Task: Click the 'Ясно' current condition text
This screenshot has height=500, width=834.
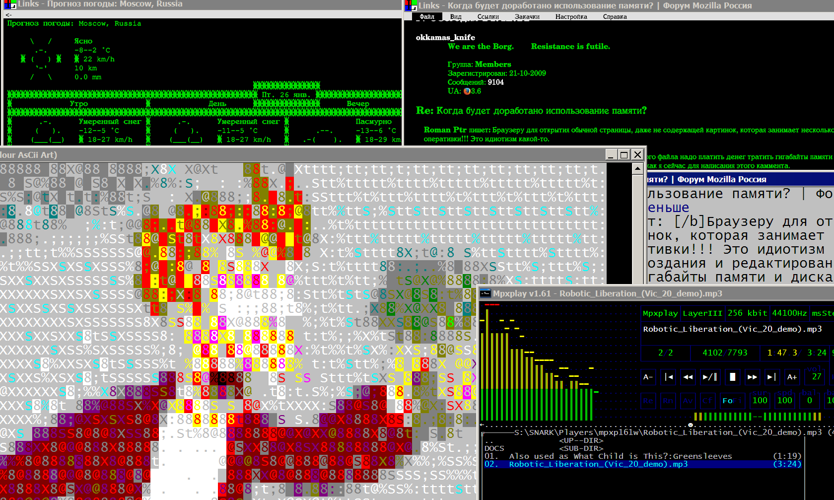Action: 83,41
